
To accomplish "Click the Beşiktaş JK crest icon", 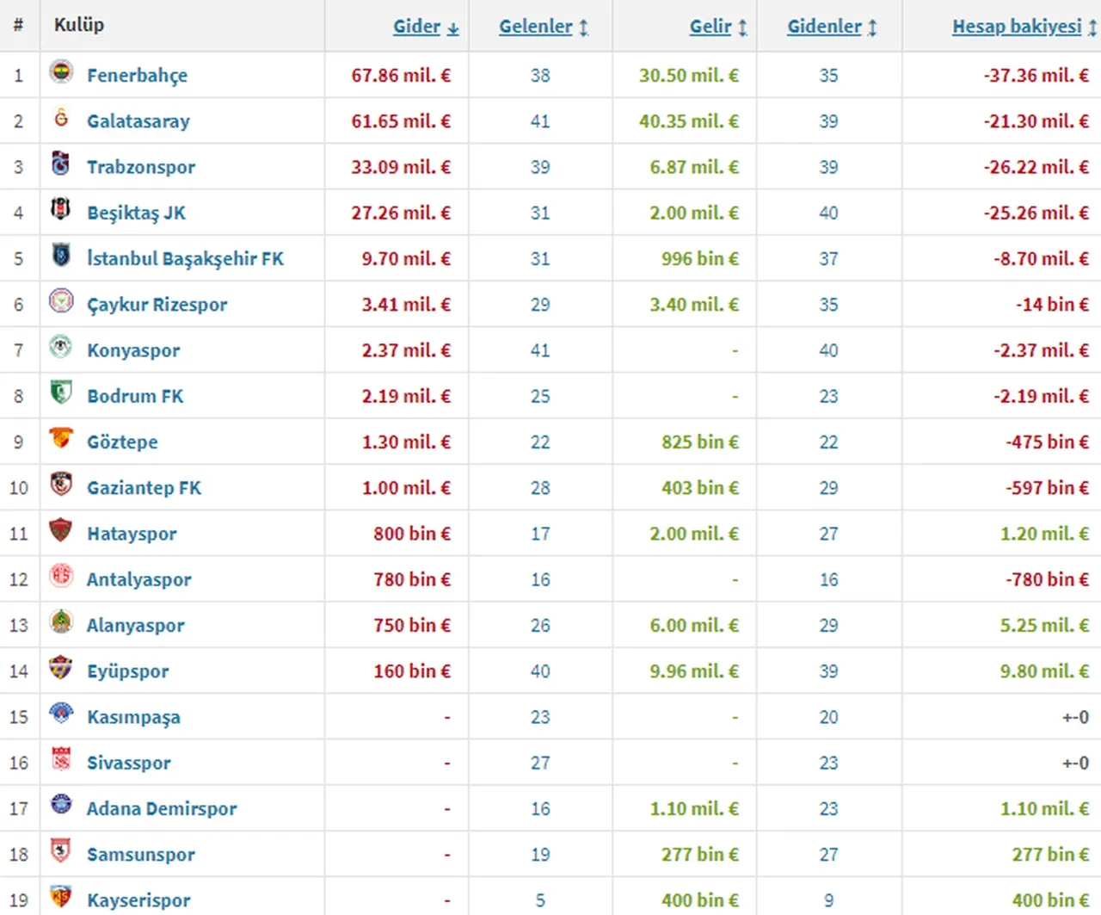I will coord(61,209).
